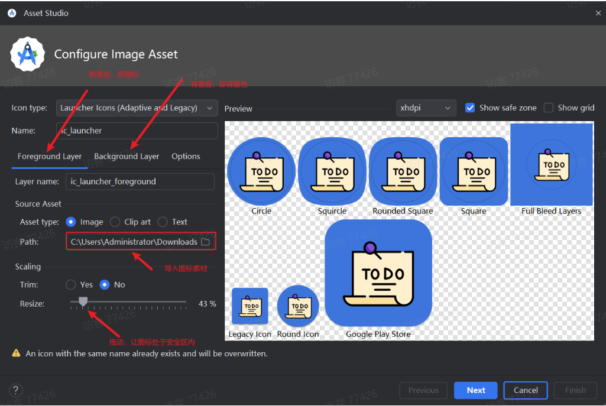Click the overwrite warning message text
The height and width of the screenshot is (406, 606).
[147, 353]
